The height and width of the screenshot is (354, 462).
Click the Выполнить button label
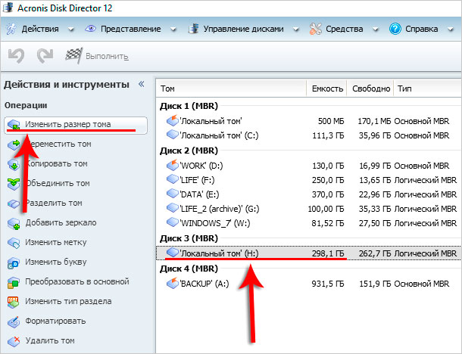tap(107, 56)
